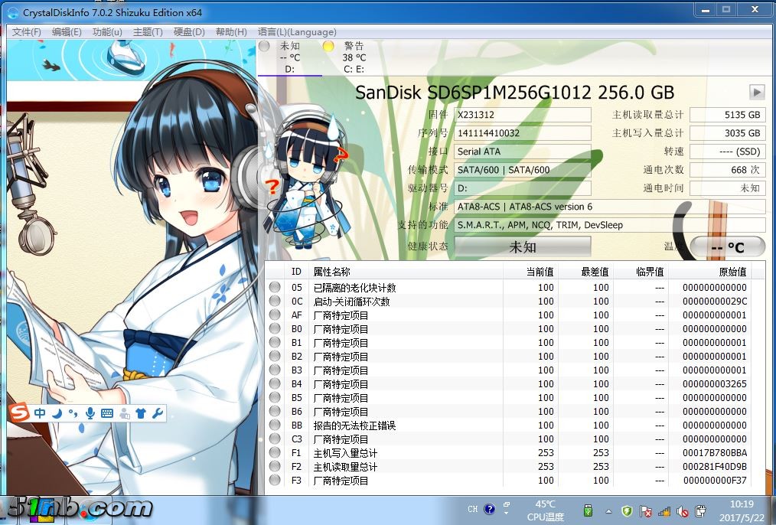Click the firmware value X231312 field
This screenshot has height=525, width=776.
523,114
